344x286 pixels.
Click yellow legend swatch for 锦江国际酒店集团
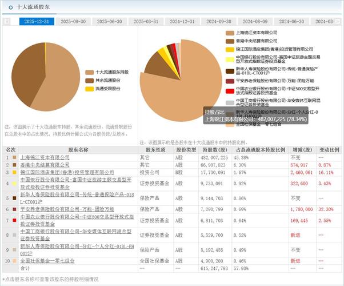230,49
